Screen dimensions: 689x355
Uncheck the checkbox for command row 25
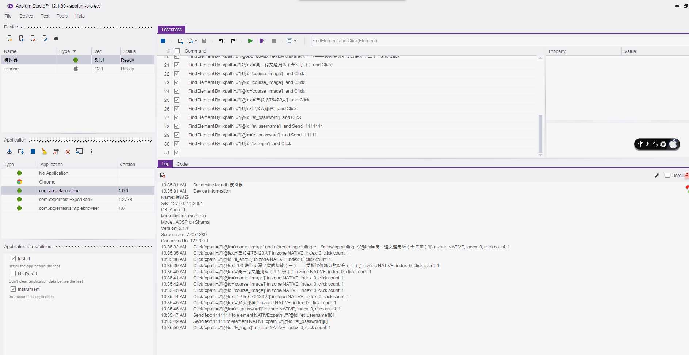coord(177,100)
